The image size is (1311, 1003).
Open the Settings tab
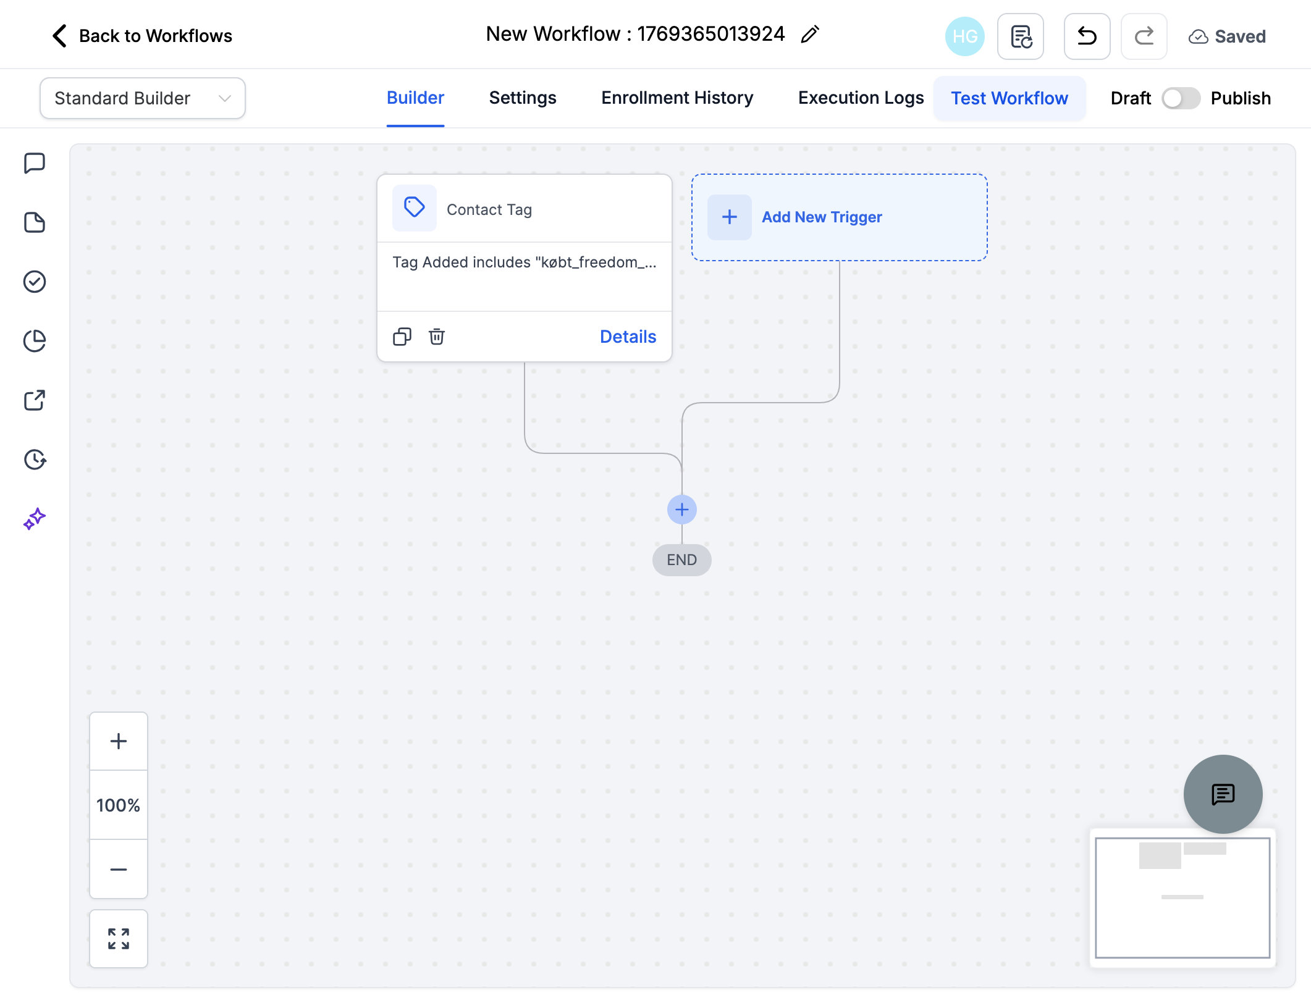[x=523, y=98]
